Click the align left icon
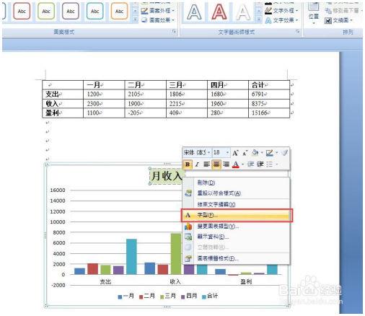 click(206, 164)
